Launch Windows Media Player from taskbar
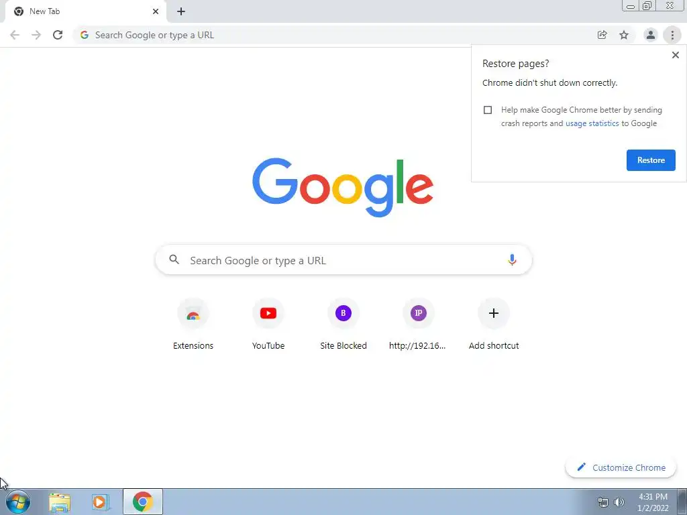687x515 pixels. [x=101, y=502]
